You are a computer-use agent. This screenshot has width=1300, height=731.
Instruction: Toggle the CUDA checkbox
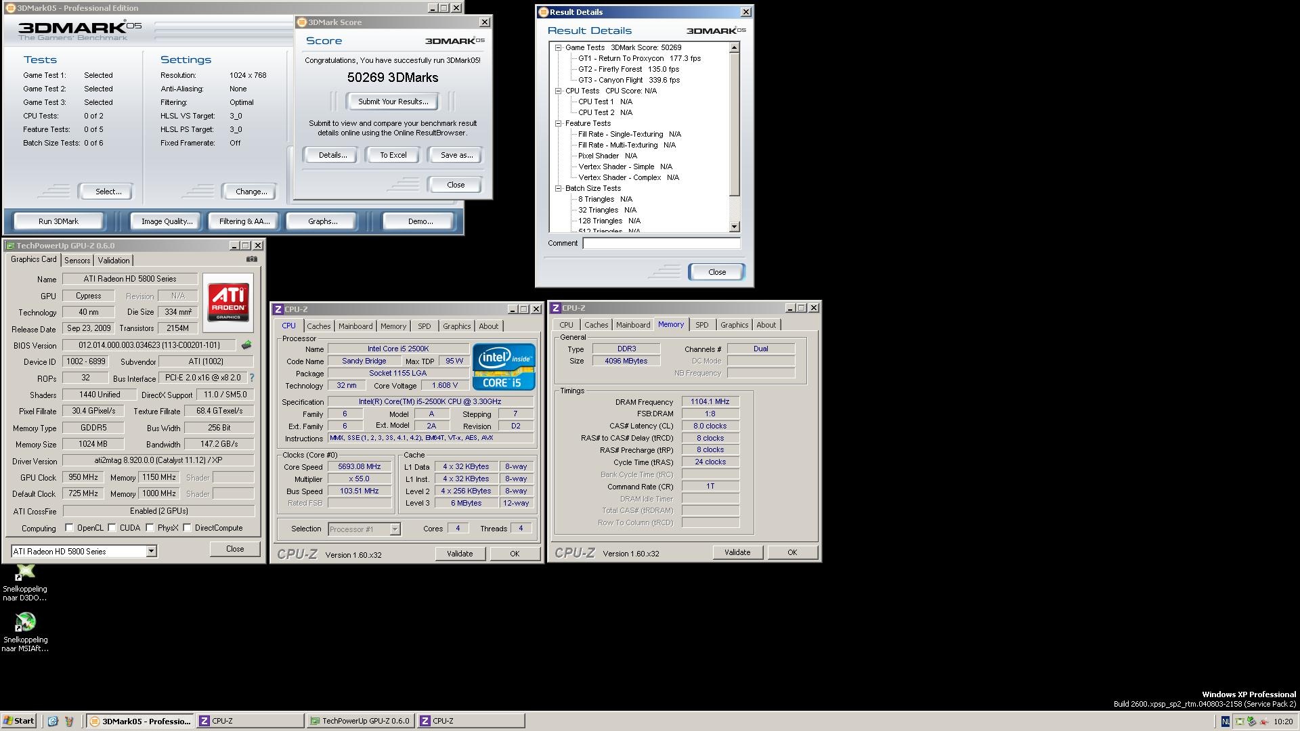[112, 528]
